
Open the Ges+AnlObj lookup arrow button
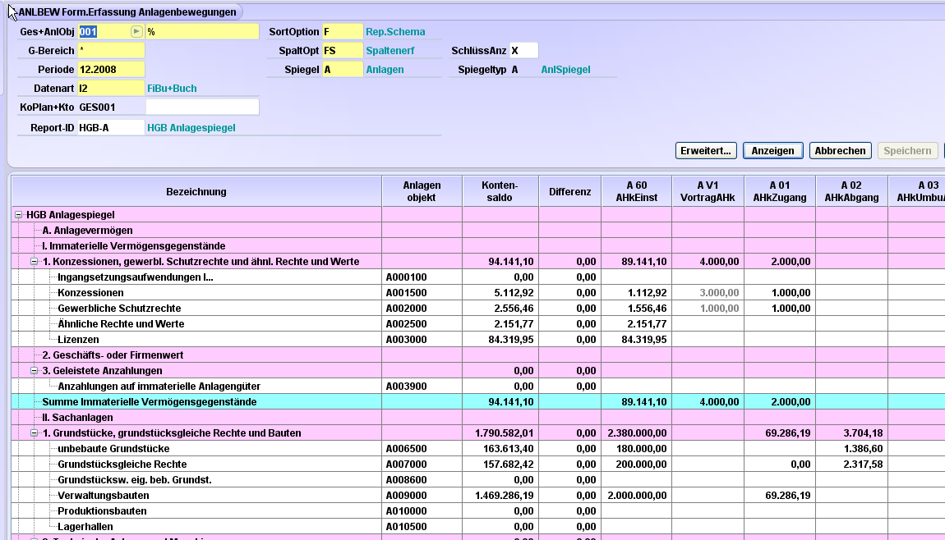click(x=136, y=31)
